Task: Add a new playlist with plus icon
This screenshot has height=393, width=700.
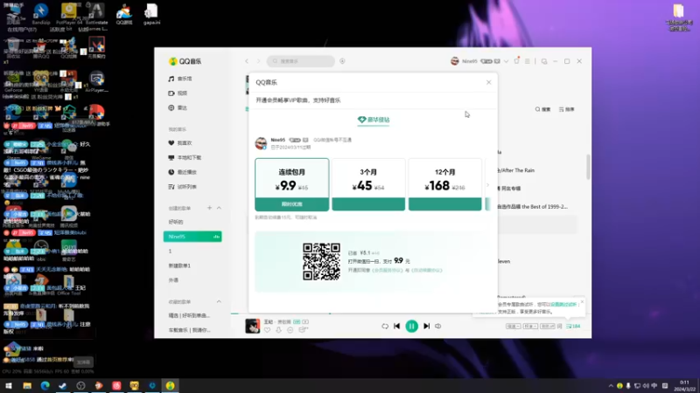Action: [209, 208]
